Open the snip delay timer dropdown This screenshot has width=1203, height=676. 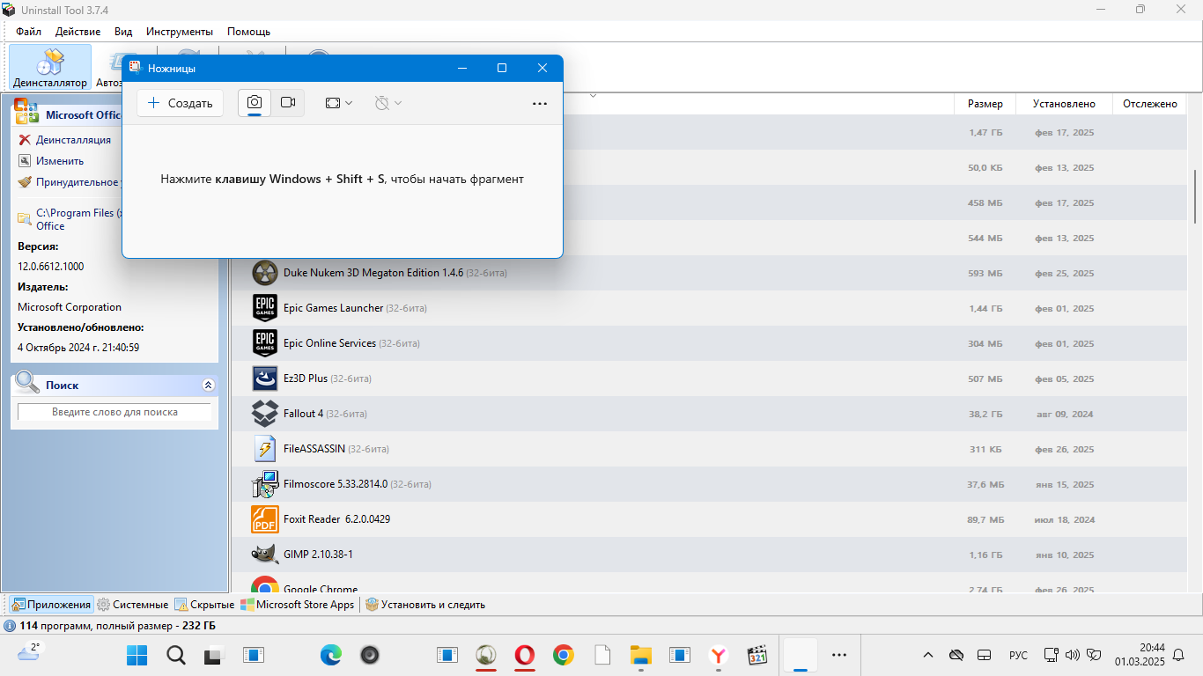(x=387, y=103)
